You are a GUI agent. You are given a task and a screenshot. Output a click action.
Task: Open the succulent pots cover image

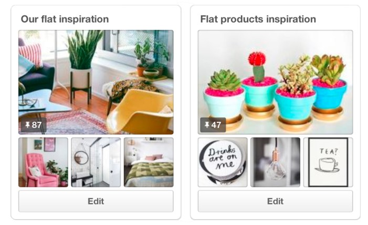pos(275,82)
